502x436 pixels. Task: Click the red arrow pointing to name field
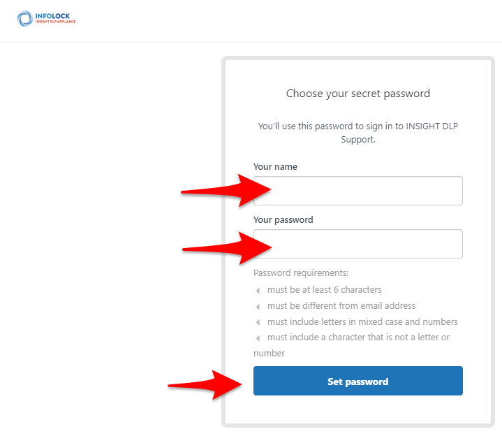(226, 191)
